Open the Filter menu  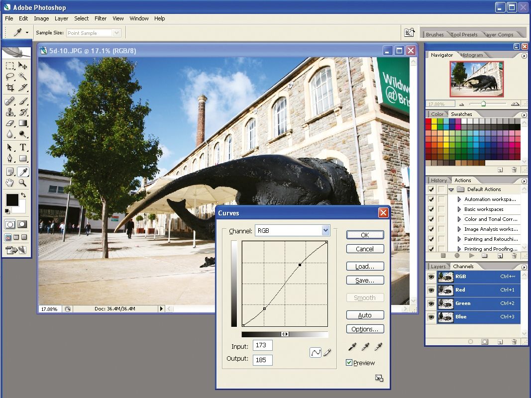(101, 18)
